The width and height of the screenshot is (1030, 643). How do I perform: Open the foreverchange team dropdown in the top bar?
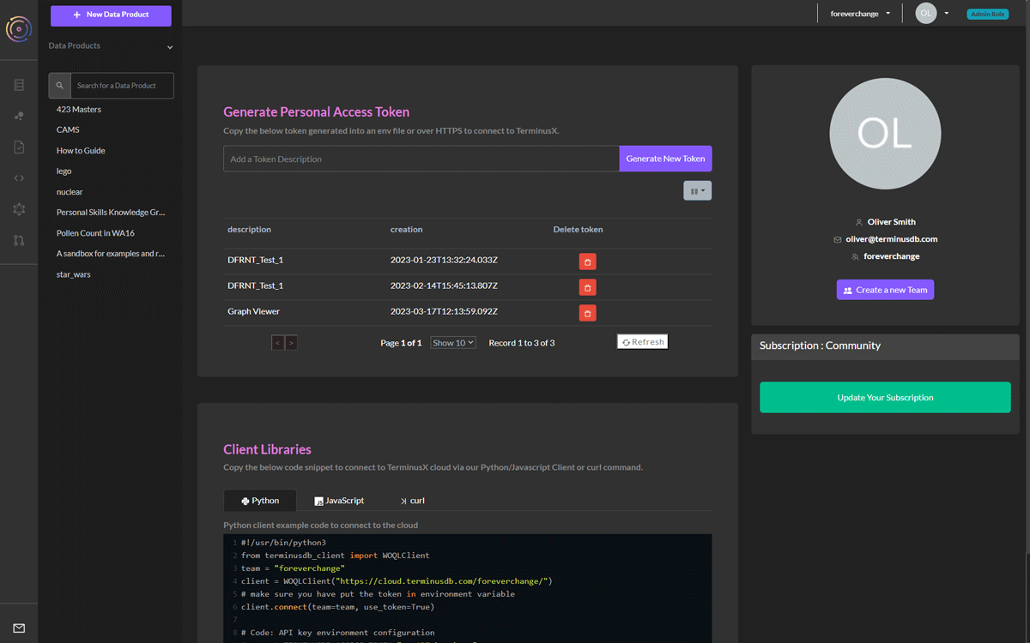pos(859,14)
